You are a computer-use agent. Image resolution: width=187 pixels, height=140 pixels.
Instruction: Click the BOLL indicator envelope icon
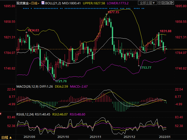43,3
